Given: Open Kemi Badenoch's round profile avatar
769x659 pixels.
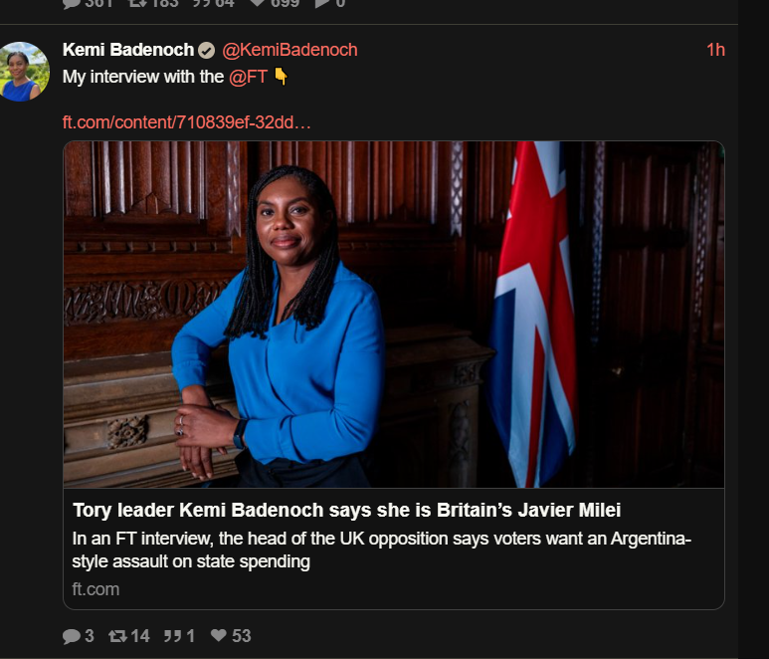Looking at the screenshot, I should [x=24, y=72].
